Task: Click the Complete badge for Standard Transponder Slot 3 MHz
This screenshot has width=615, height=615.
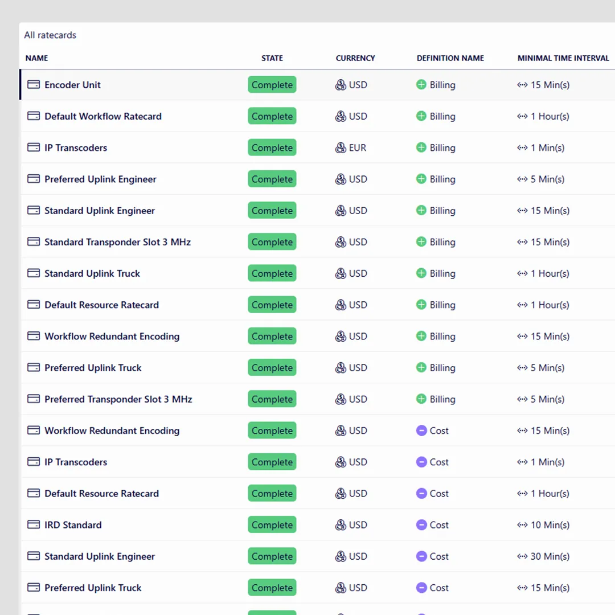Action: 272,242
